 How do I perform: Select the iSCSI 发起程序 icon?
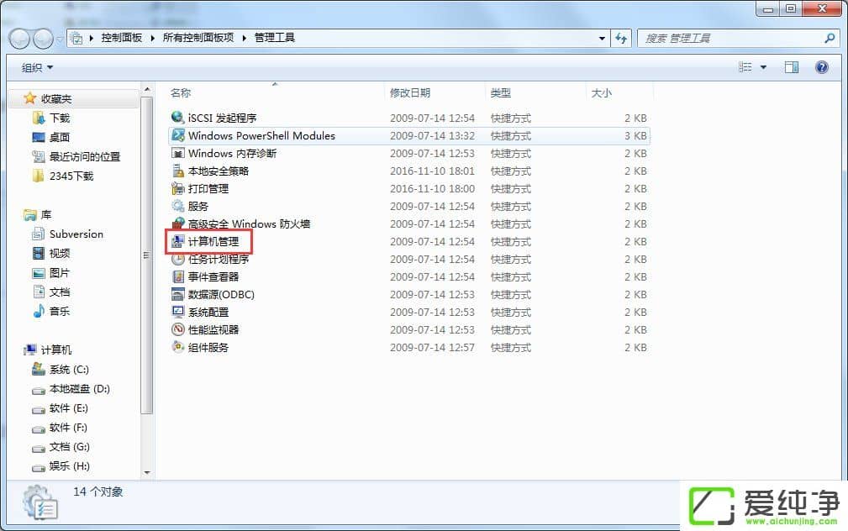click(x=177, y=118)
